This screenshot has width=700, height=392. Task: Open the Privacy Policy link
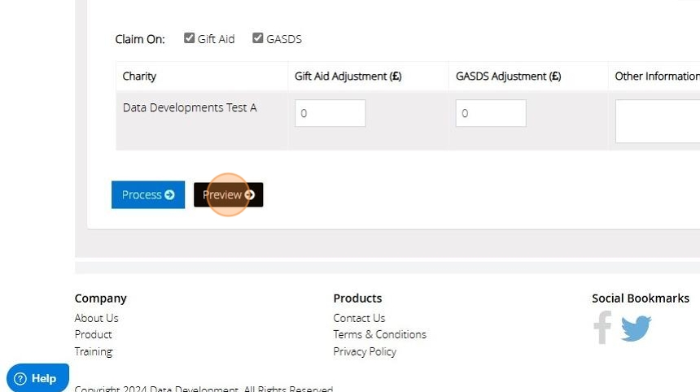click(x=365, y=351)
